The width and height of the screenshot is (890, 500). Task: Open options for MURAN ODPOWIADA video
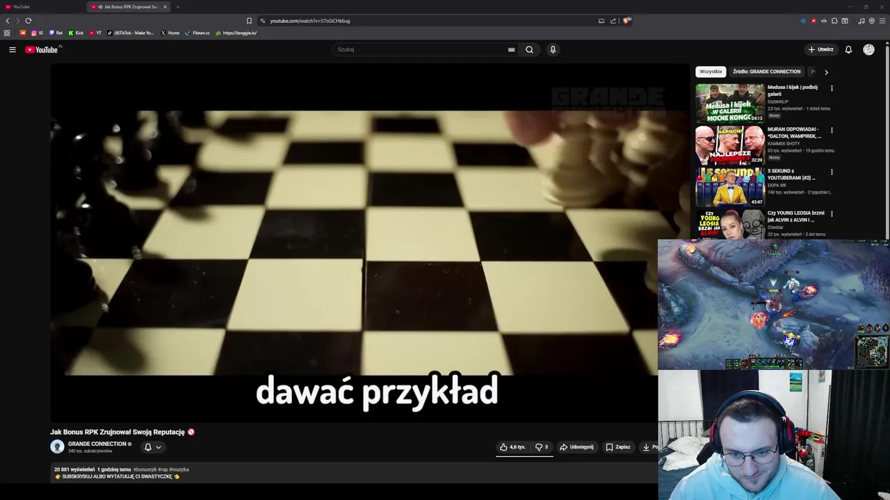[x=832, y=130]
